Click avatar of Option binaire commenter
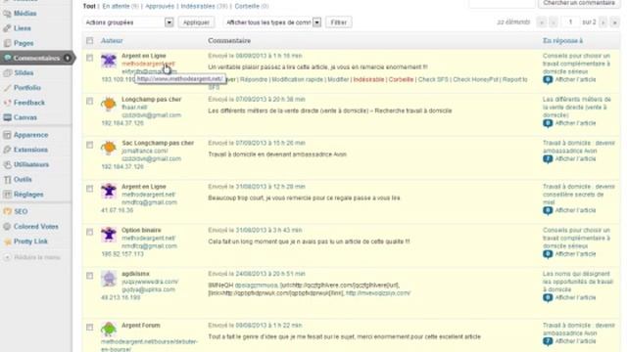 109,235
